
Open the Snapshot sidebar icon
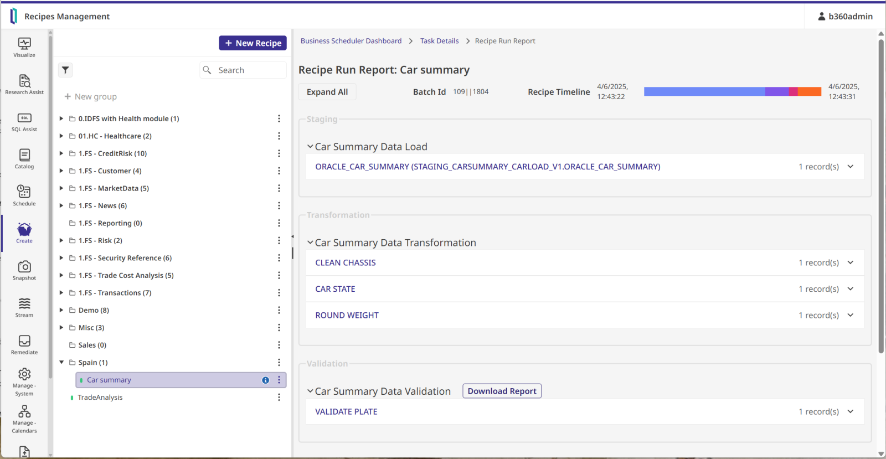(24, 270)
